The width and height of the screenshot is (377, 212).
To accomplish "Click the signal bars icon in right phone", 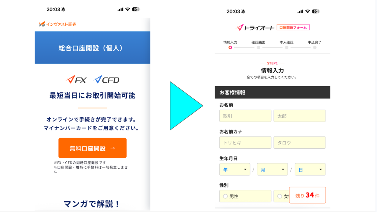I will [x=300, y=11].
